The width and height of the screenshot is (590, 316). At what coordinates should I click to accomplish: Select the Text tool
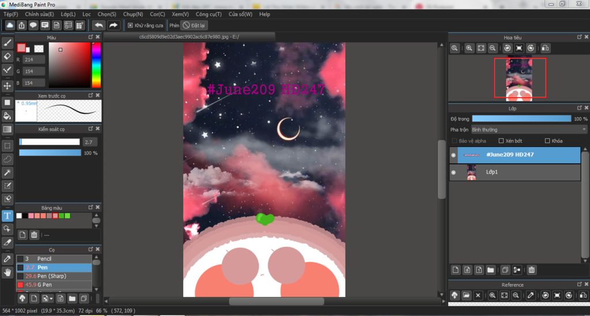(x=7, y=216)
